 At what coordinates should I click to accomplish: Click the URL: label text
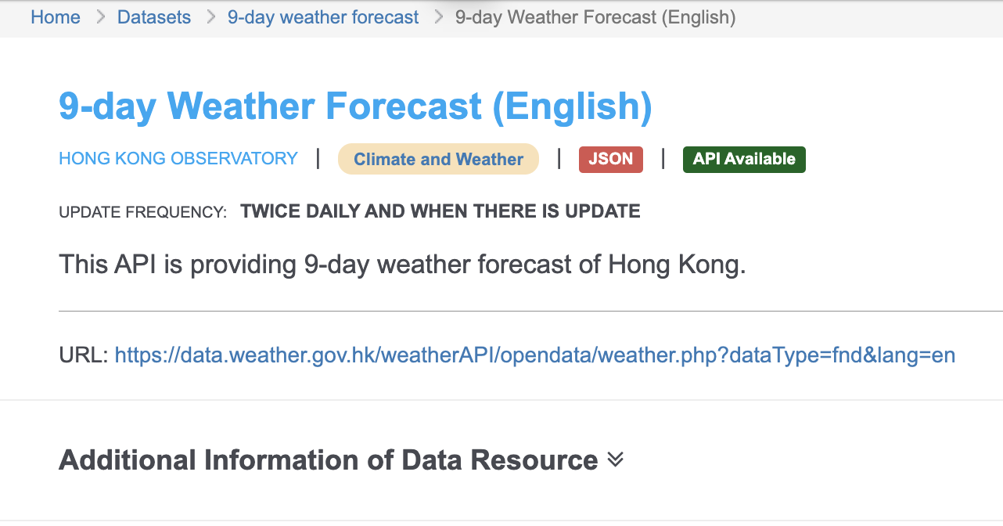[x=84, y=356]
